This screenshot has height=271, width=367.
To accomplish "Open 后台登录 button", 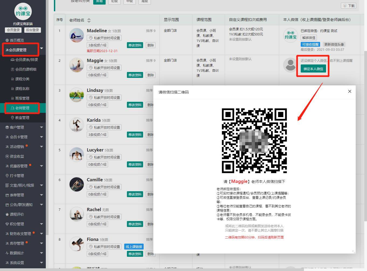I will point(32,30).
